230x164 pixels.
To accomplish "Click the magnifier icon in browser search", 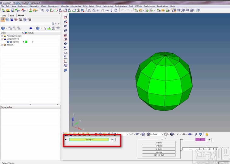I will [x=53, y=24].
